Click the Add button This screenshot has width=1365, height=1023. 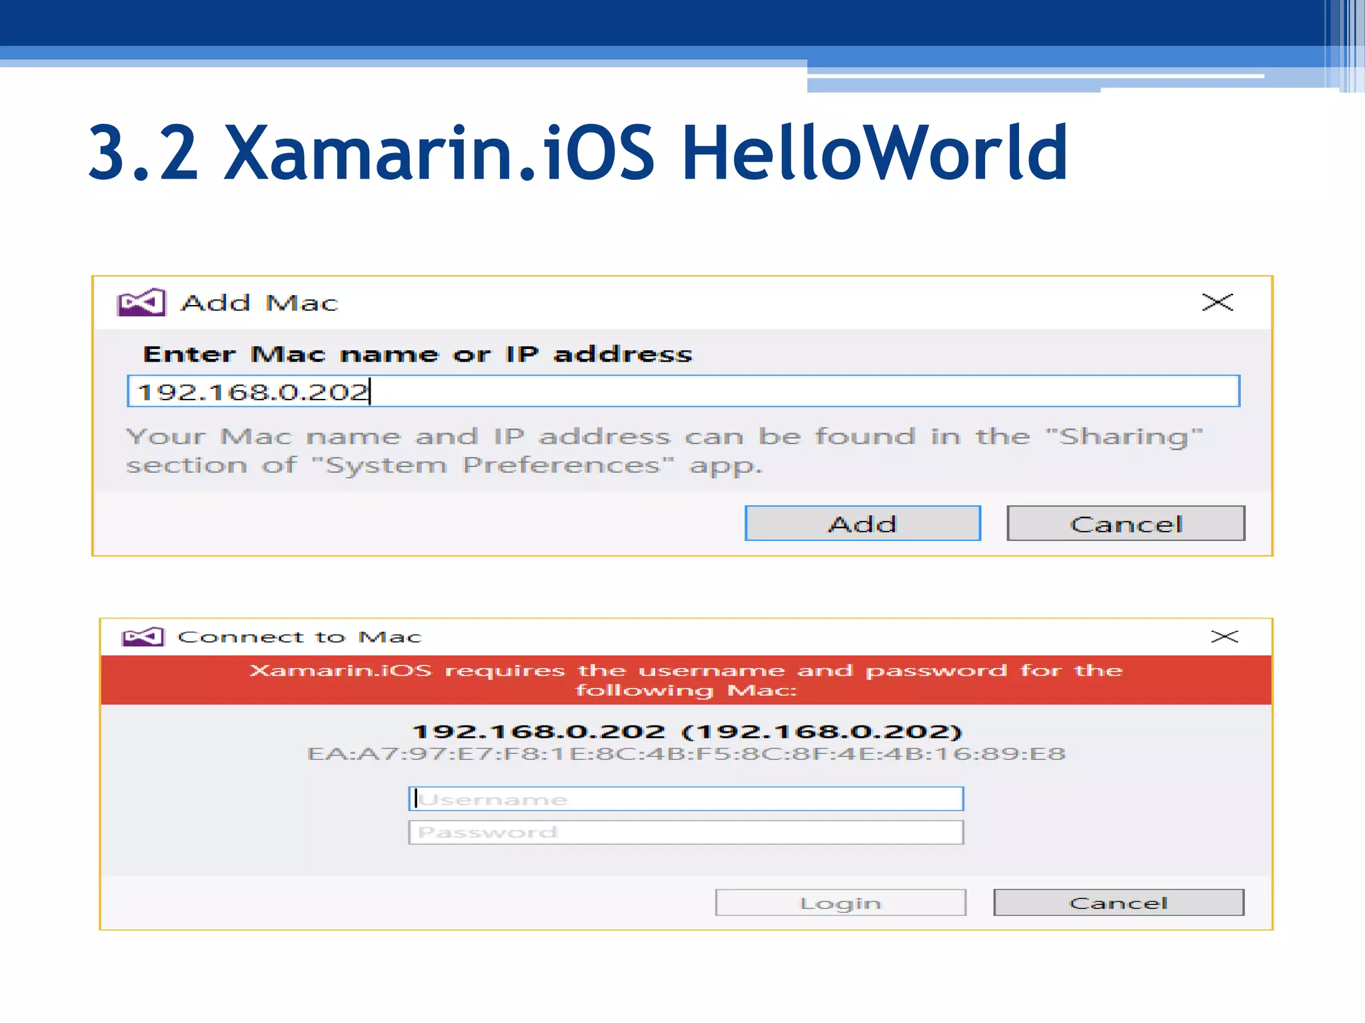pos(862,523)
